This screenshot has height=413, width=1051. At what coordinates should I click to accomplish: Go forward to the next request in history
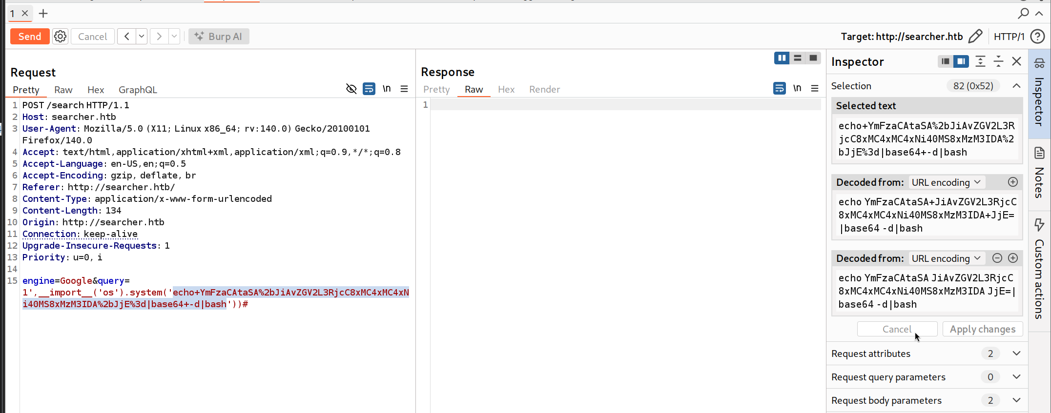[159, 37]
